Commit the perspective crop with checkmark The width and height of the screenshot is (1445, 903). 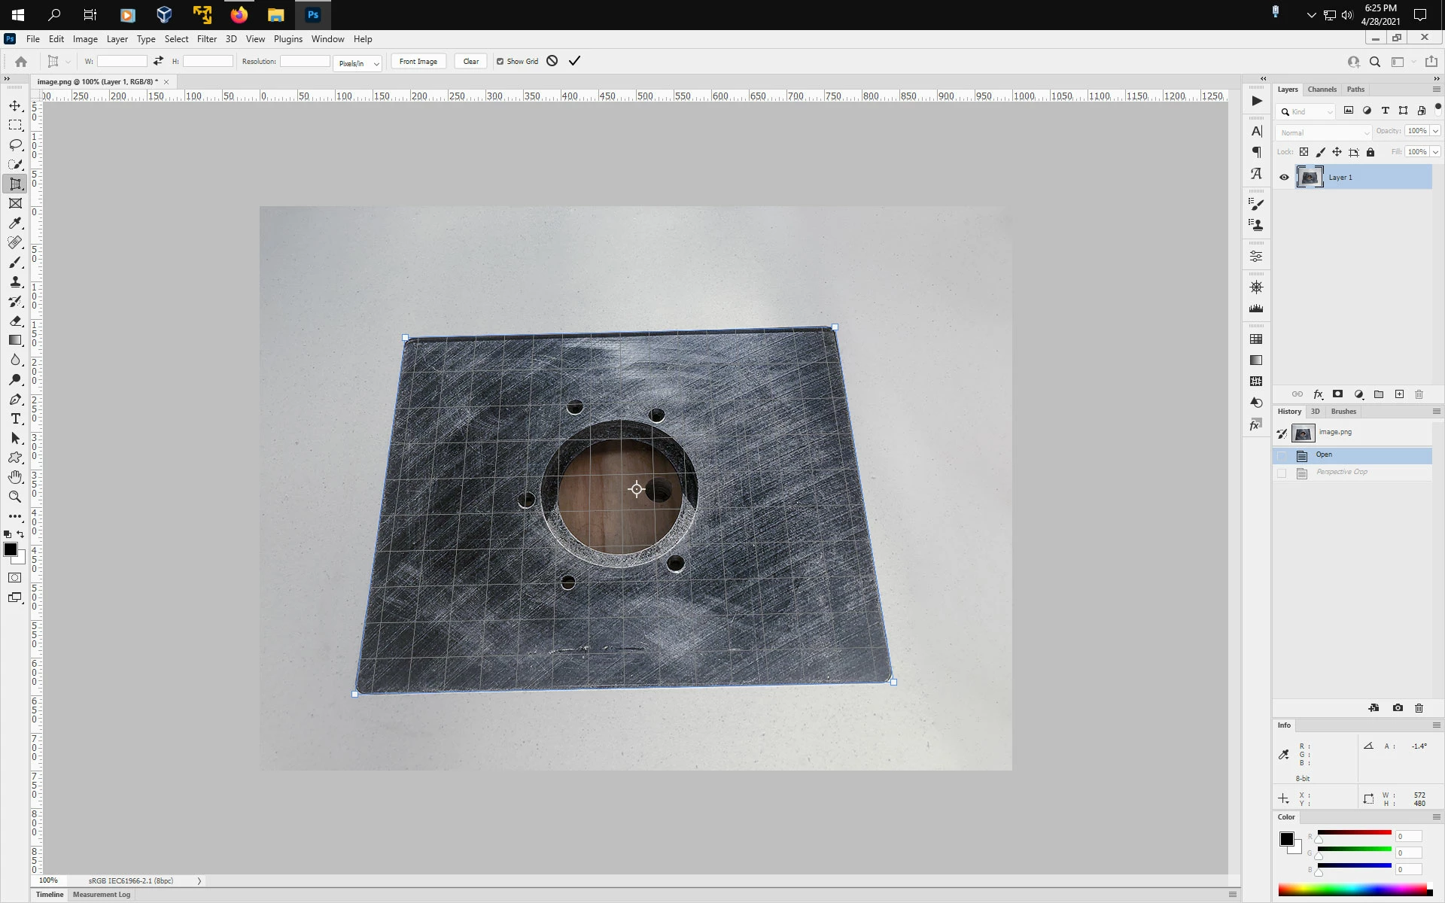pyautogui.click(x=574, y=61)
